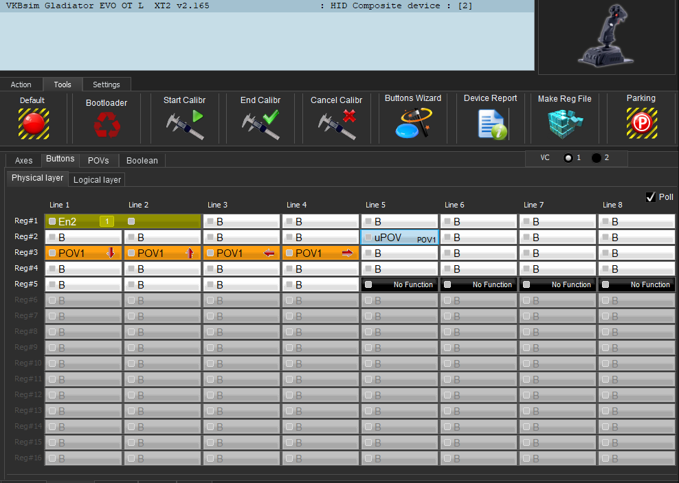Finish calibration with the End Calibr icon
The width and height of the screenshot is (679, 483).
[x=260, y=124]
